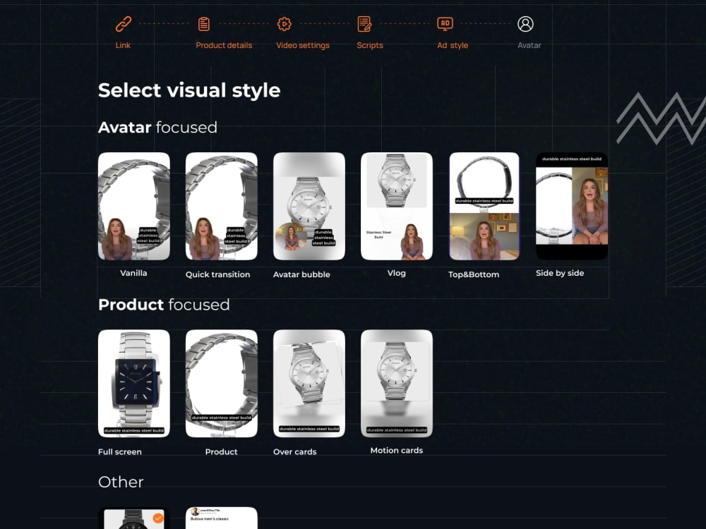Viewport: 706px width, 529px height.
Task: Select the Bulova social post thumbnail
Action: pos(222,518)
